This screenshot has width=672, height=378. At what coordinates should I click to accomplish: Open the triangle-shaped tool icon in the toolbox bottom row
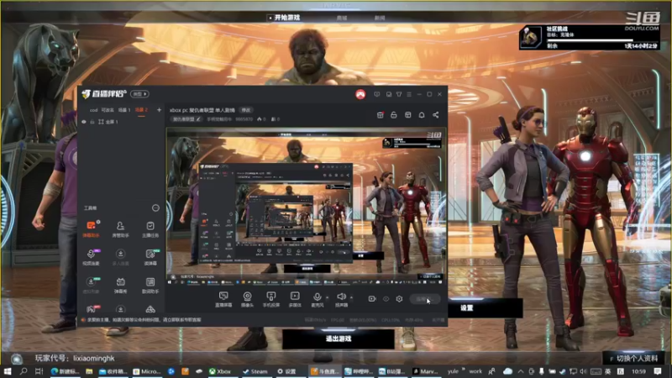pos(150,309)
